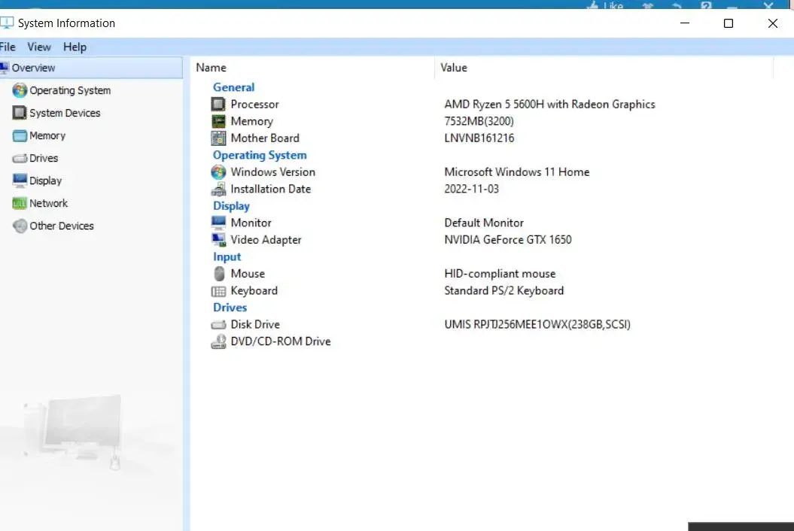The image size is (794, 531).
Task: Select the Video Adapter row icon
Action: point(218,240)
